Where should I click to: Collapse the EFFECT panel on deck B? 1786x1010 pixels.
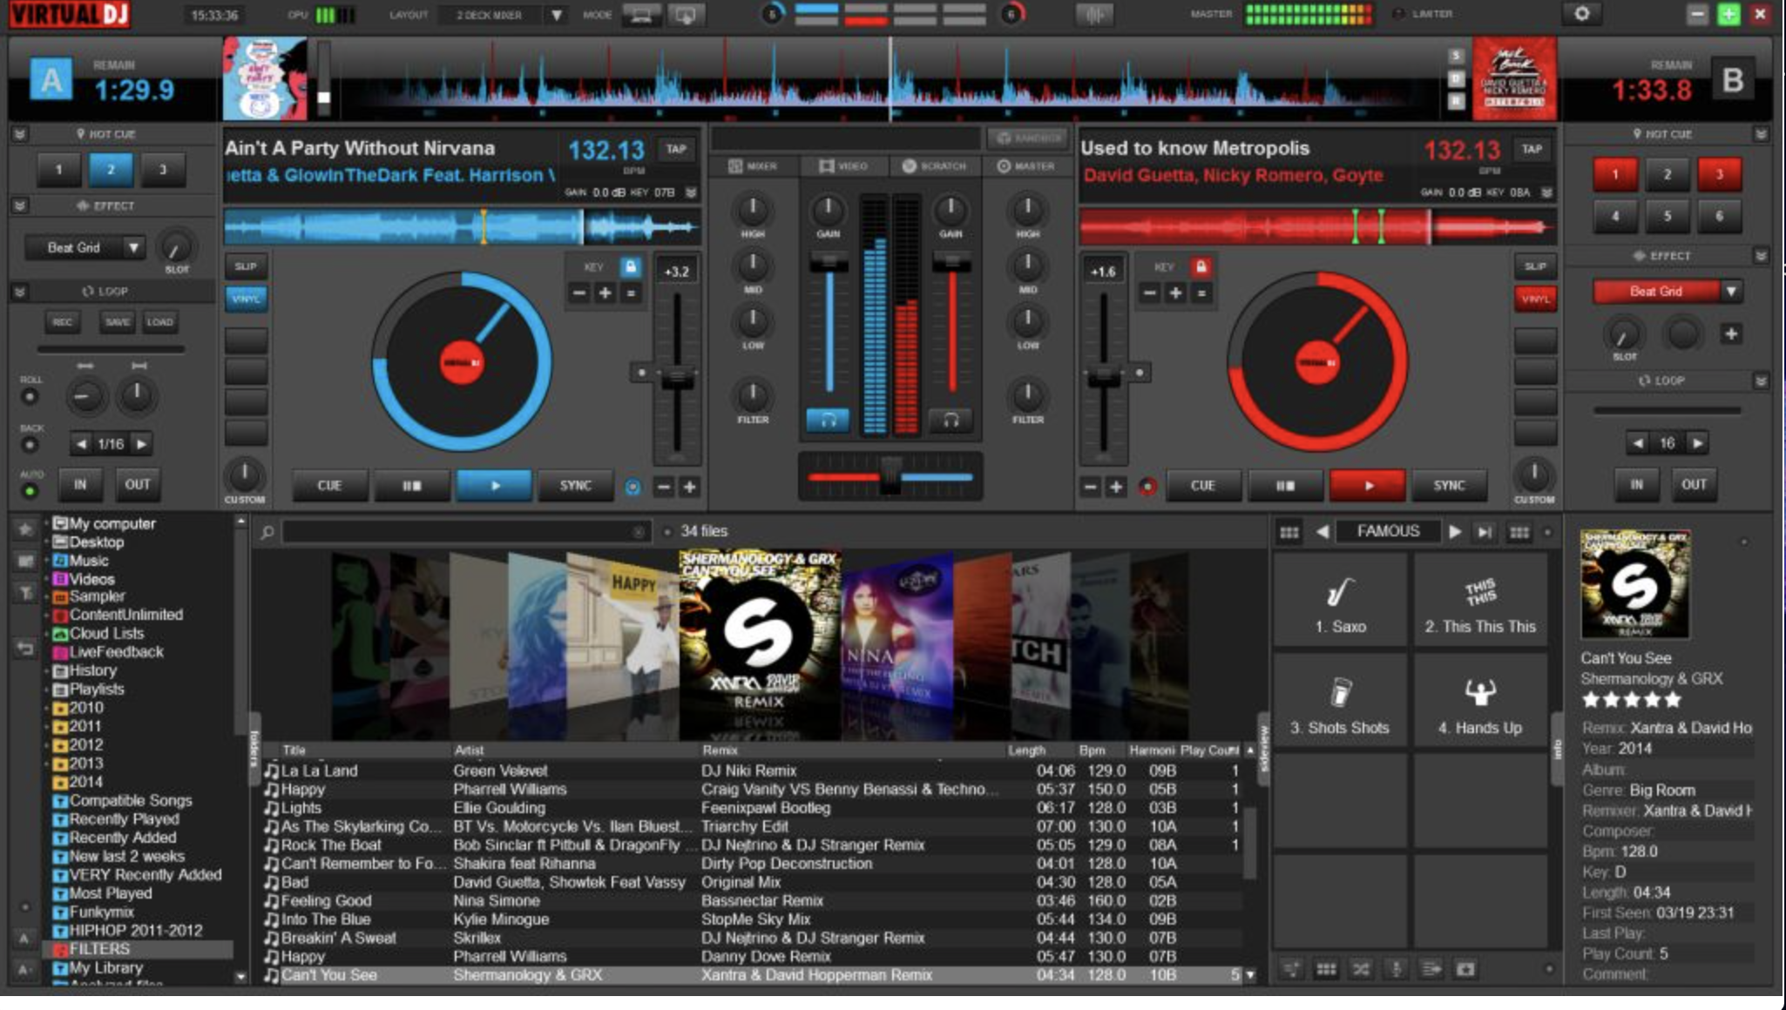1761,255
